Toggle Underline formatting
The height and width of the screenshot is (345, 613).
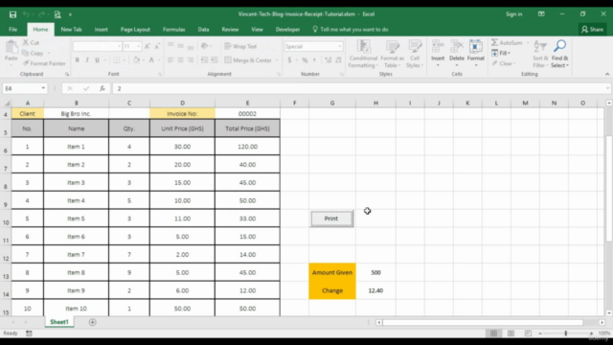(97, 60)
